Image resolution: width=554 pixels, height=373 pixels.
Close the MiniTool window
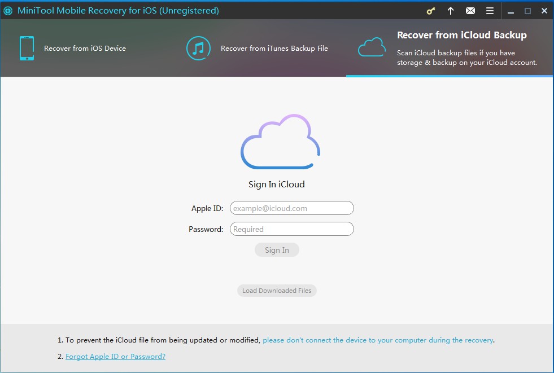544,11
